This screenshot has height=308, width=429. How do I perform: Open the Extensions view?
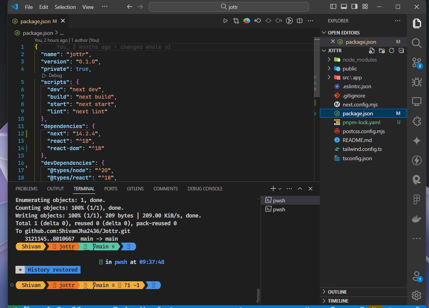pyautogui.click(x=417, y=121)
